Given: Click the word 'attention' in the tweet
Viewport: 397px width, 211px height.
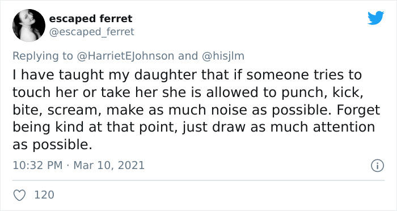Looking at the screenshot, I should coord(344,128).
